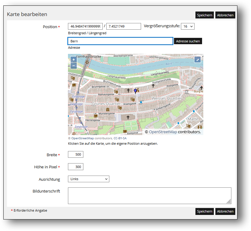Click the cross icon on Postgasse
The height and width of the screenshot is (231, 251).
click(153, 86)
